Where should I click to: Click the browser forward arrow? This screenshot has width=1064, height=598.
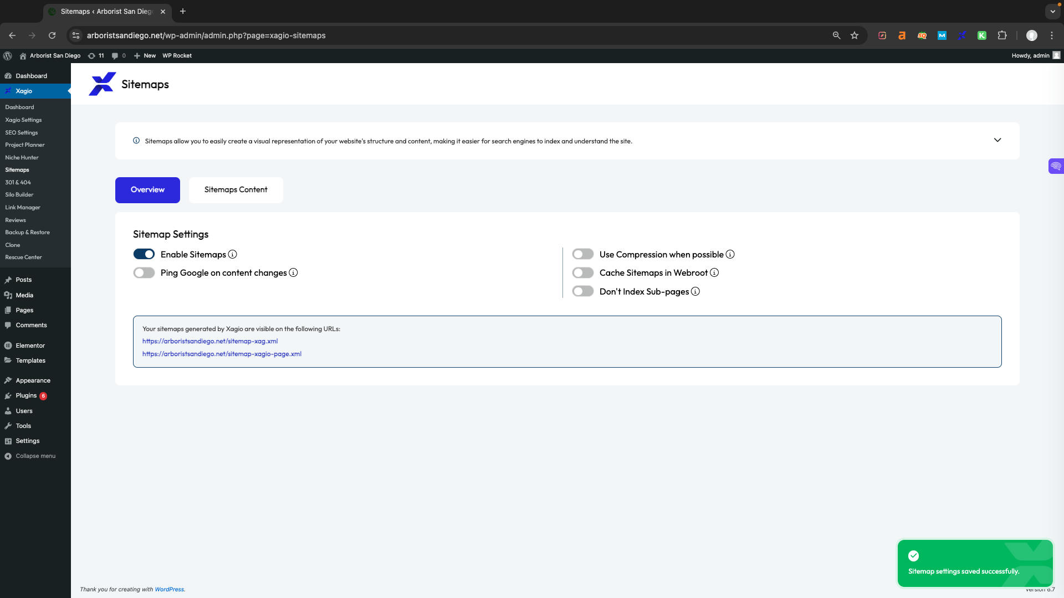[32, 35]
